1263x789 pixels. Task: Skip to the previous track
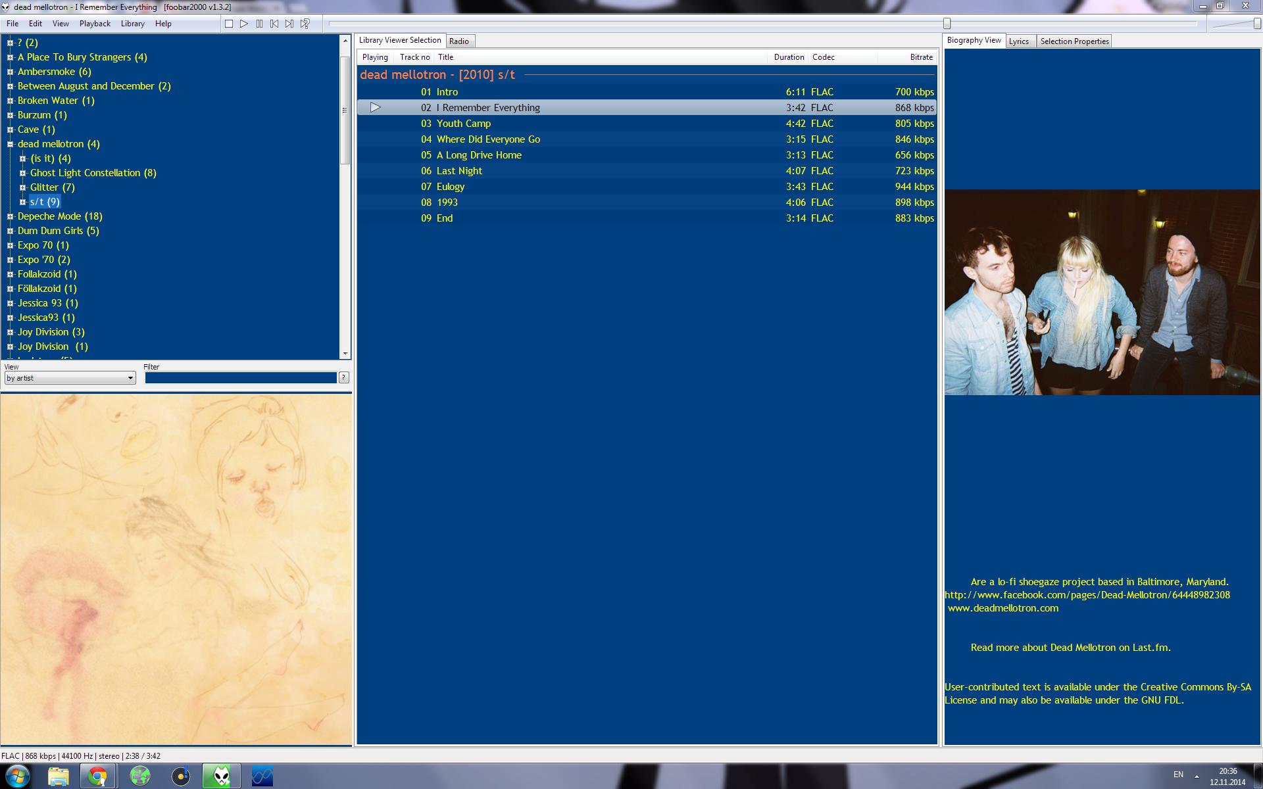[x=274, y=24]
